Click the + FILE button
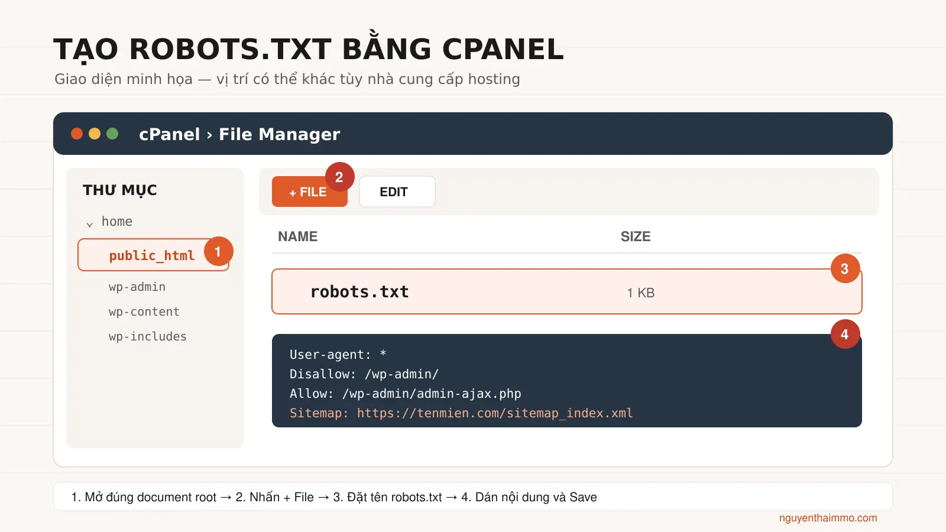The width and height of the screenshot is (946, 532). 309,192
